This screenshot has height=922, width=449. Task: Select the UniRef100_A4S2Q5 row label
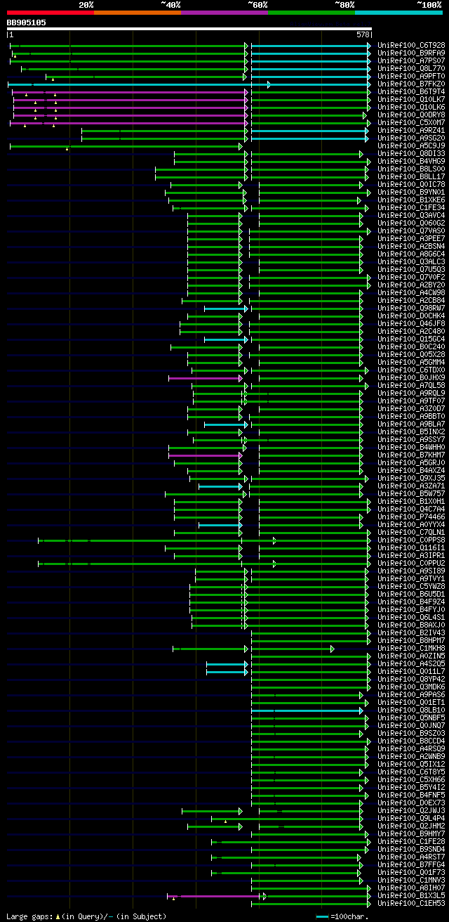(411, 663)
